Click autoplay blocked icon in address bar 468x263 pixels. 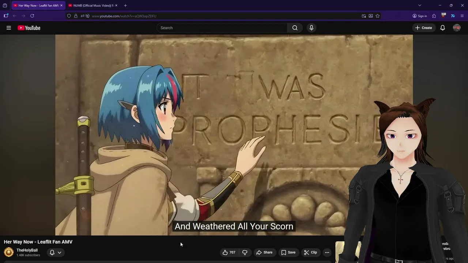click(87, 16)
